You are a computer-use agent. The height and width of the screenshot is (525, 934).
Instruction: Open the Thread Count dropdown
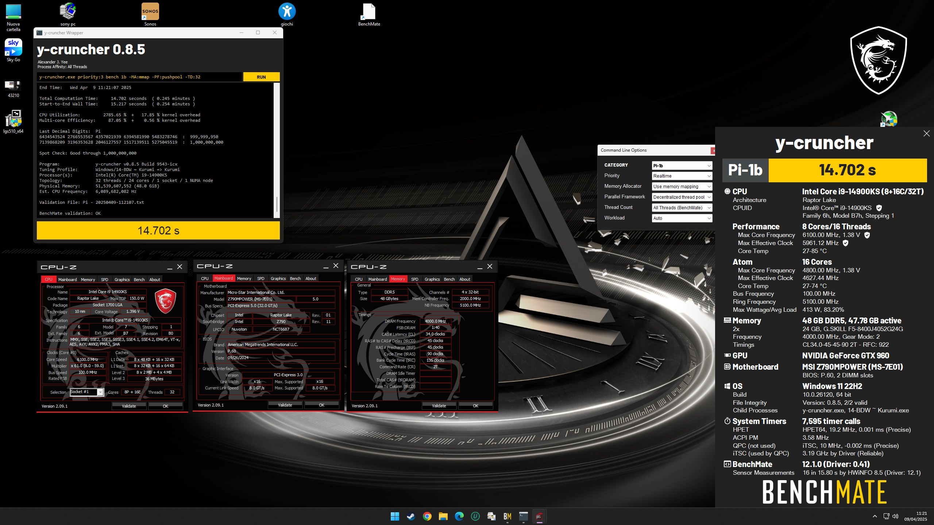[x=682, y=208]
